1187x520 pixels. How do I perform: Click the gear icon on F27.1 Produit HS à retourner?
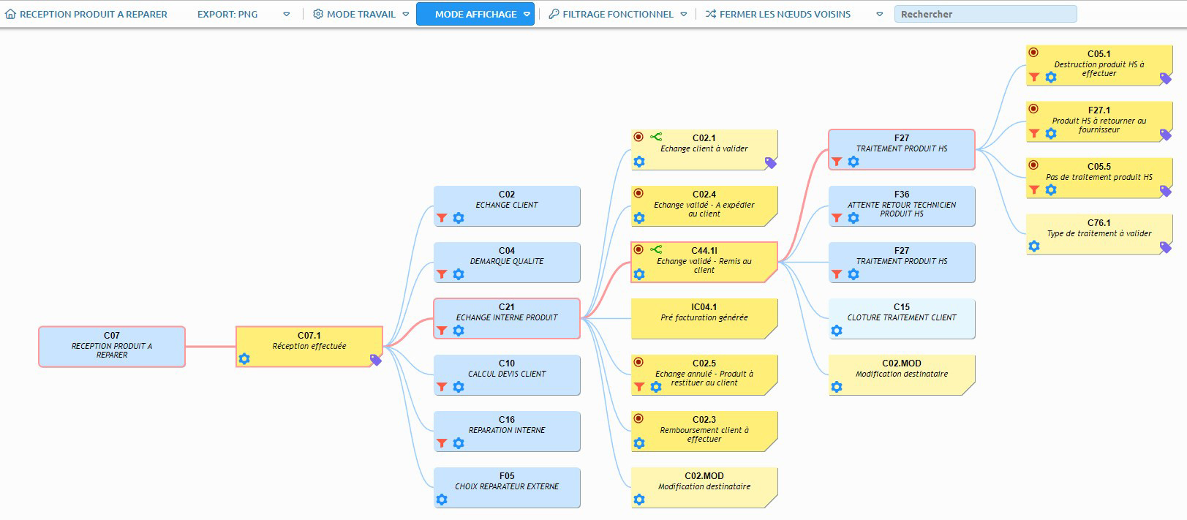(1051, 133)
